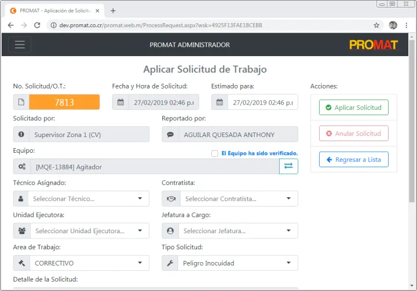Screen dimensions: 417x291
Task: Click the equipment swap arrows button
Action: [x=288, y=167]
